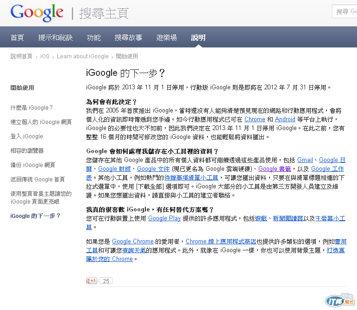Go to iOS breadcrumb
357x310 pixels.
coord(45,56)
